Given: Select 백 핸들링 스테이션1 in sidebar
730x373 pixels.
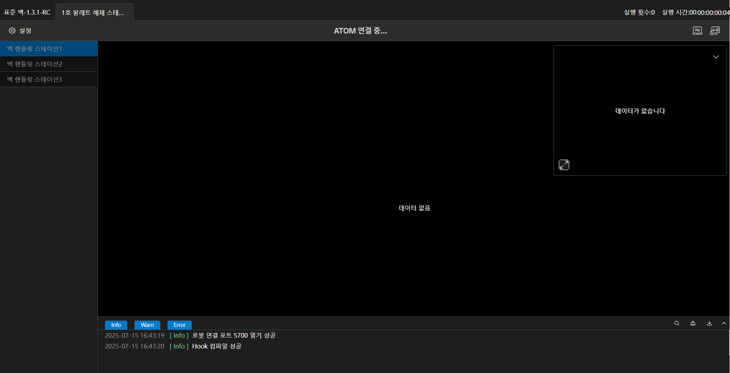Looking at the screenshot, I should tap(35, 49).
